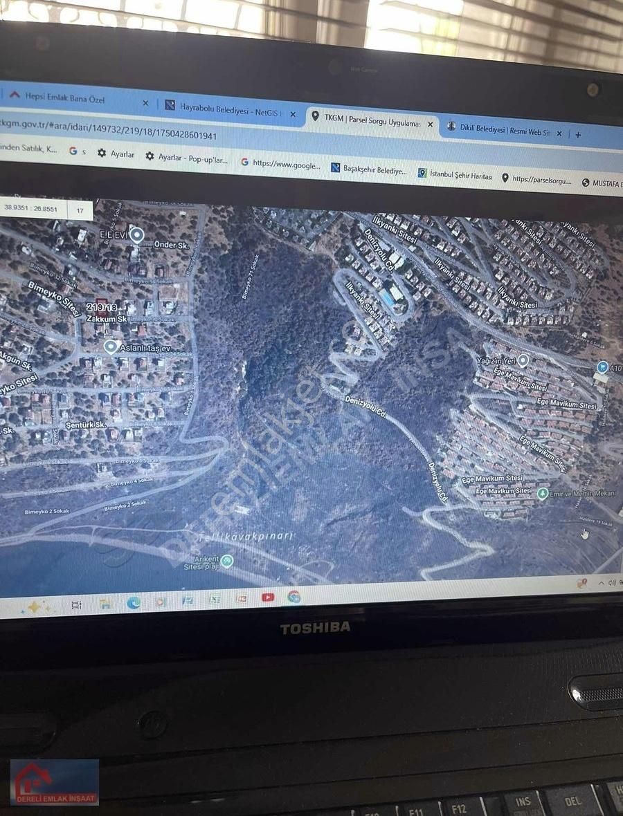Open the PowerPoint taskbar icon
The width and height of the screenshot is (623, 816).
click(x=241, y=598)
